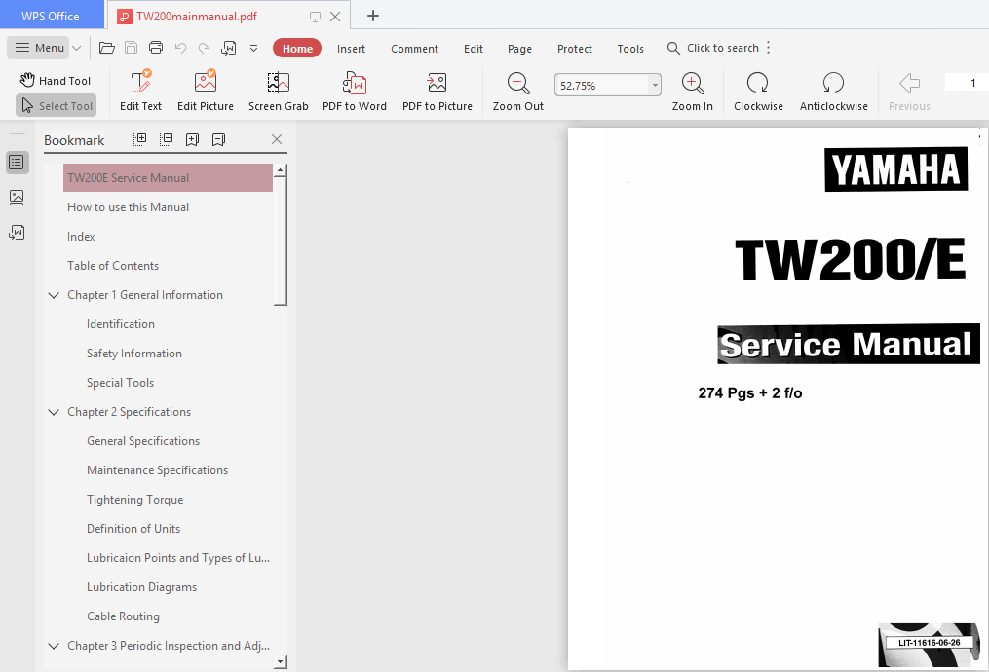Switch to the Page tab
The height and width of the screenshot is (672, 989).
(x=519, y=49)
